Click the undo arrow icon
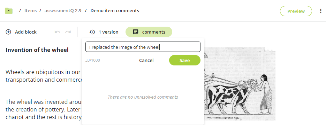 tap(58, 32)
